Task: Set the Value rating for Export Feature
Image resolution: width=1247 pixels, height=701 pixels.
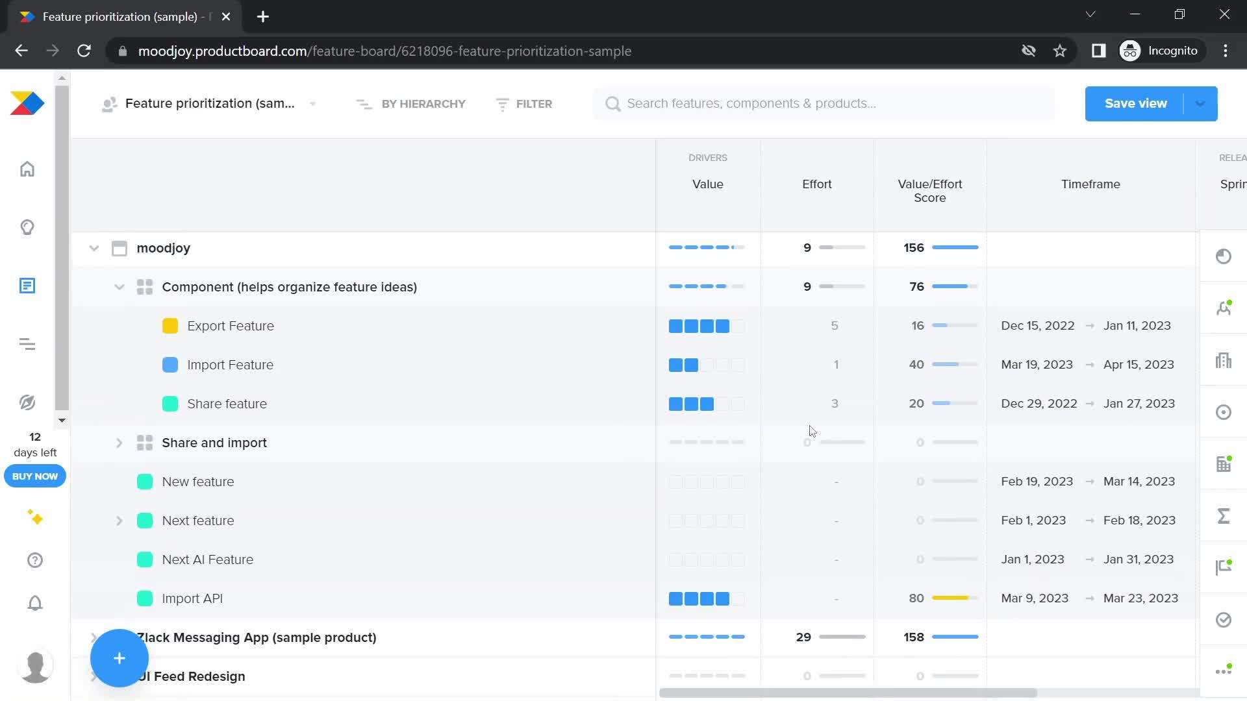Action: (x=707, y=326)
